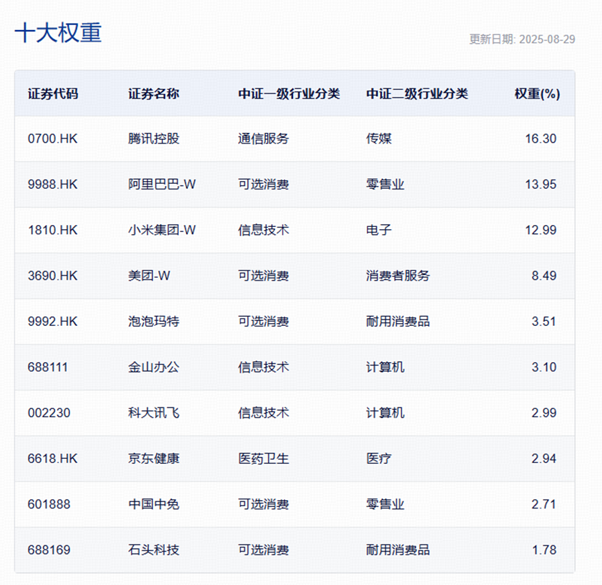Click 零售业 in the 中国中免 row
Viewport: 602px width, 585px height.
[x=385, y=504]
